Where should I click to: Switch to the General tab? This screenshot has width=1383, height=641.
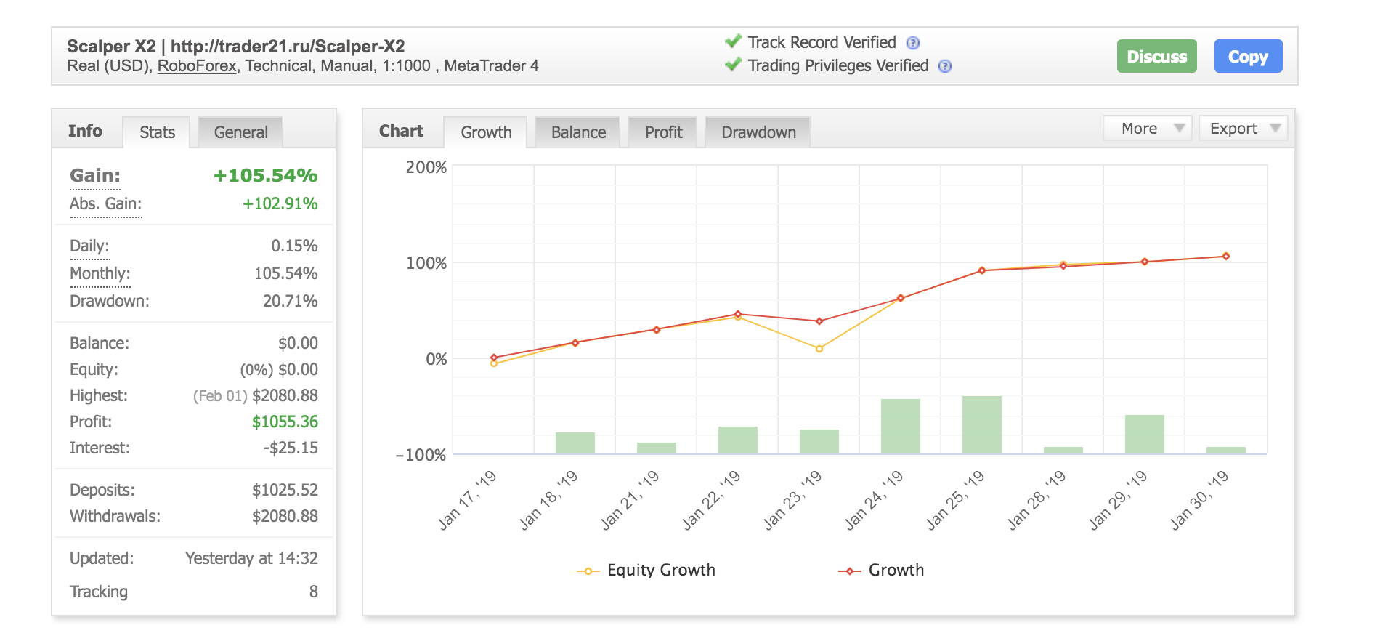[x=240, y=132]
